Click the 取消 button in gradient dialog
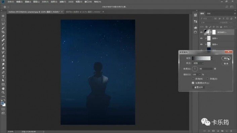This screenshot has height=133, width=237. click(x=226, y=64)
